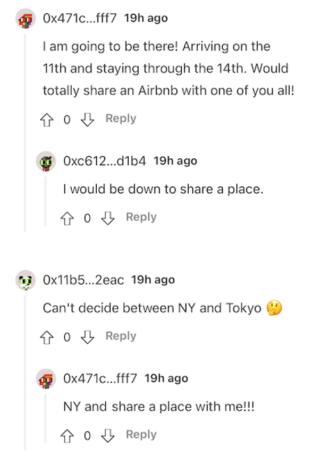The width and height of the screenshot is (319, 456).
Task: Downvote "I would be down to share" reply
Action: click(x=107, y=218)
